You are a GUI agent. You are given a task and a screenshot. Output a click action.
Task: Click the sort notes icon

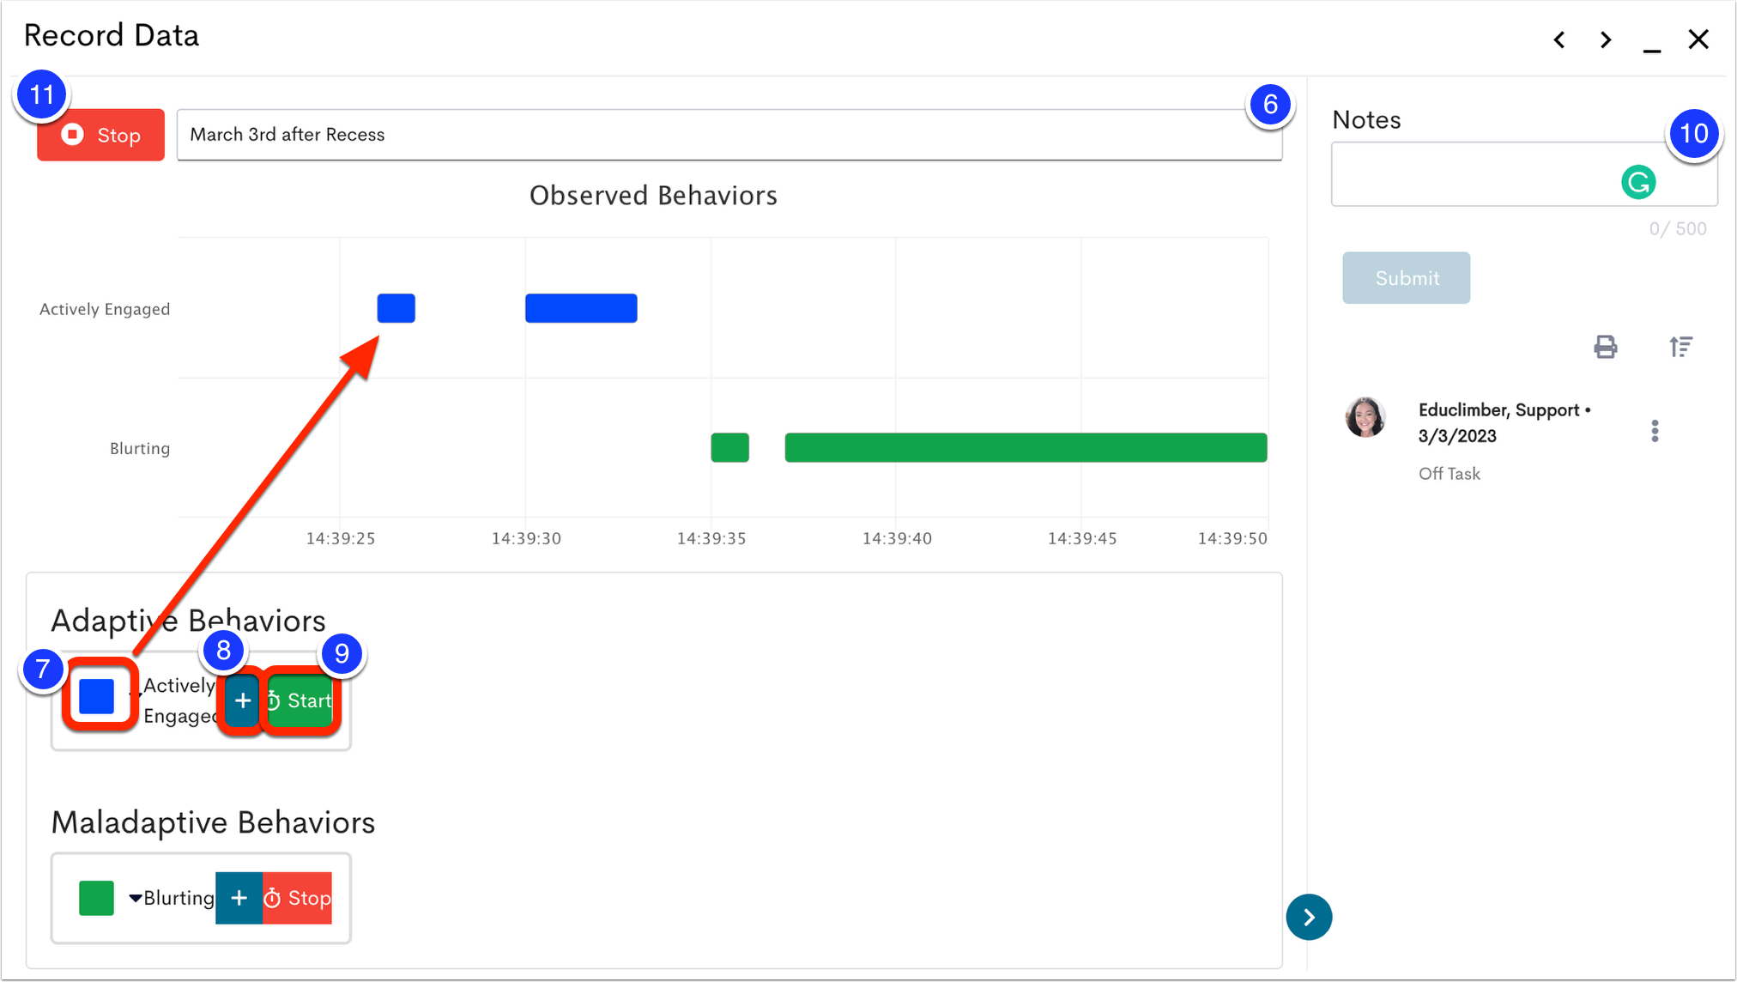pyautogui.click(x=1680, y=347)
